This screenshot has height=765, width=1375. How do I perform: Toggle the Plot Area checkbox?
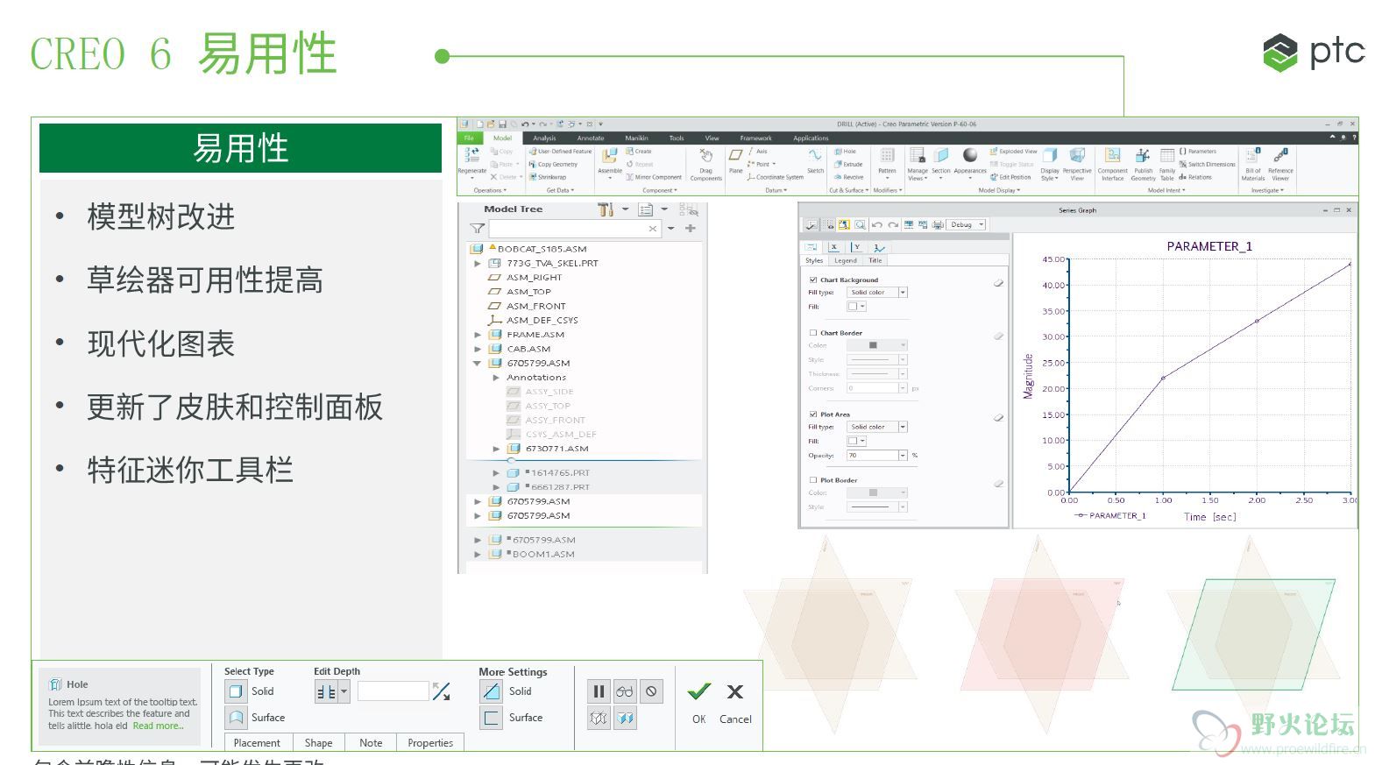click(x=812, y=414)
